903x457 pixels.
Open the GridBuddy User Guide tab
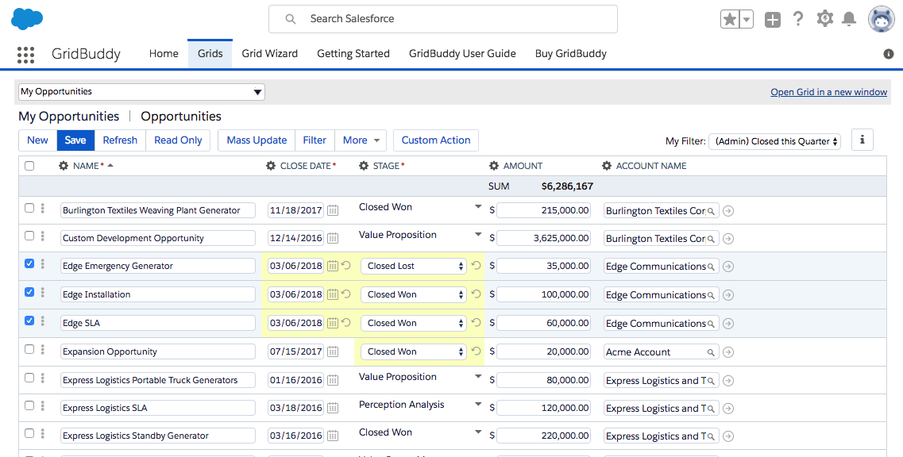(x=462, y=54)
